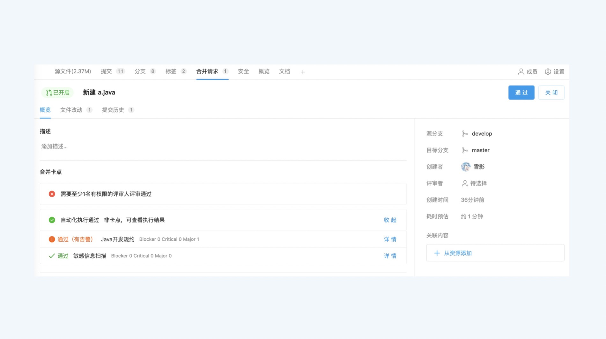Image resolution: width=606 pixels, height=339 pixels.
Task: Open 详情 for 敏感信息扫描
Action: click(x=390, y=256)
